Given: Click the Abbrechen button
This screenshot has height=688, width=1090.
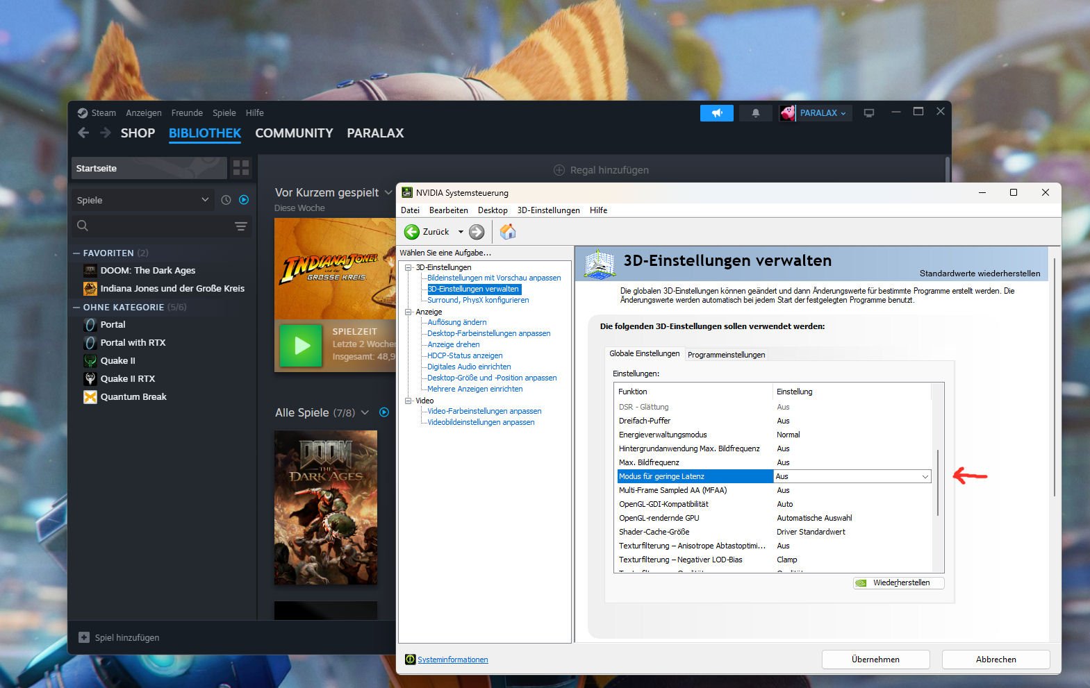Looking at the screenshot, I should (996, 660).
